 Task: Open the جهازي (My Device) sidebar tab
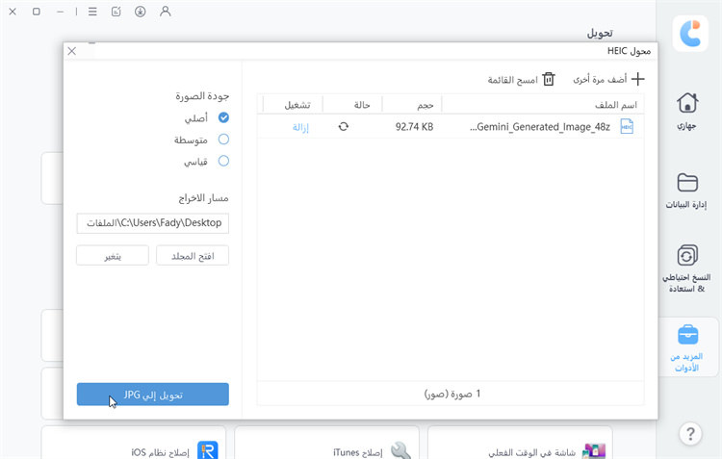pos(687,111)
